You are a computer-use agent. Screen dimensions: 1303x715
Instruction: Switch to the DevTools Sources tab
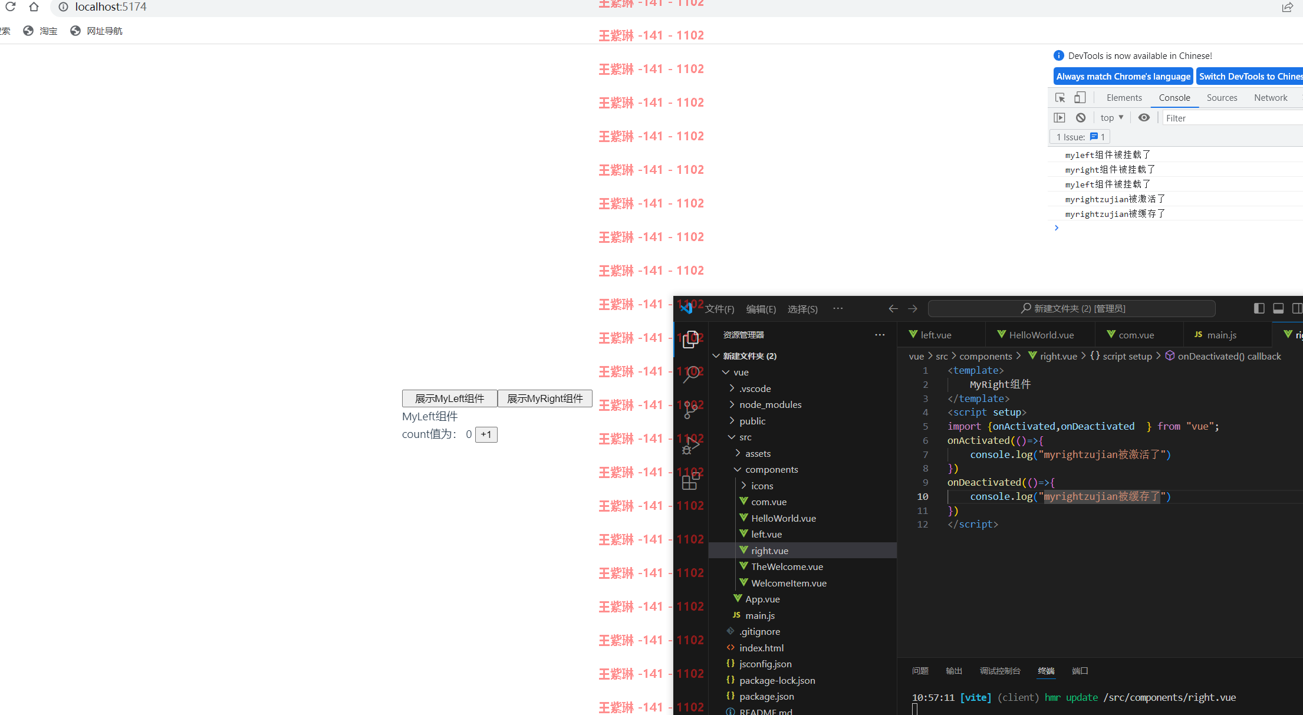[x=1222, y=98]
